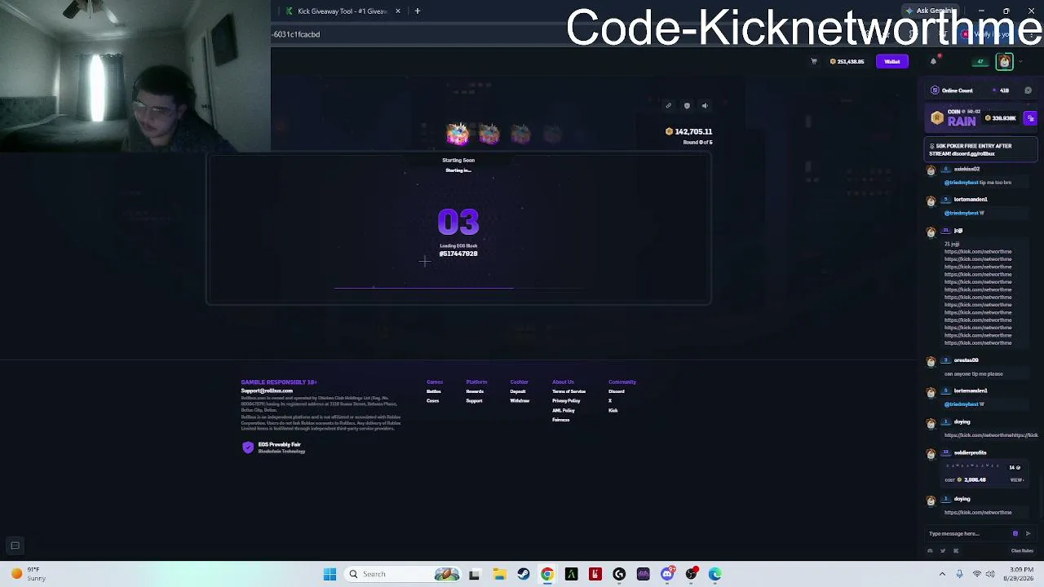Open Windows Start menu

(330, 574)
